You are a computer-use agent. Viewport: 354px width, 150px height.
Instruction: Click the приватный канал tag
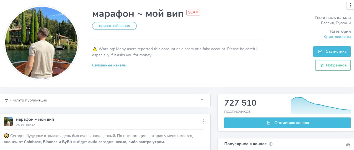114,26
